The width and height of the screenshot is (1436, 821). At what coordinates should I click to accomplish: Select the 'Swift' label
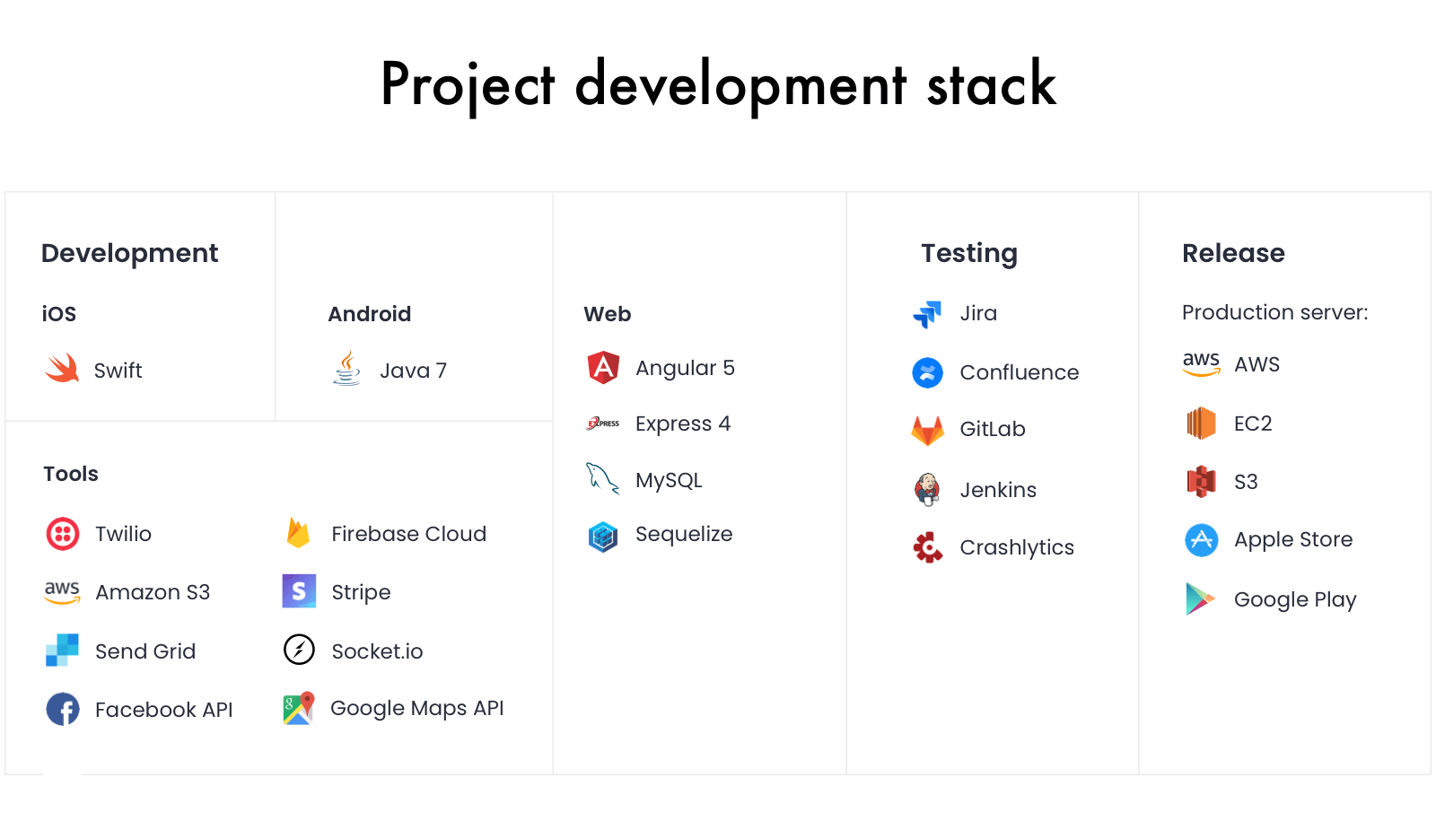click(x=118, y=371)
